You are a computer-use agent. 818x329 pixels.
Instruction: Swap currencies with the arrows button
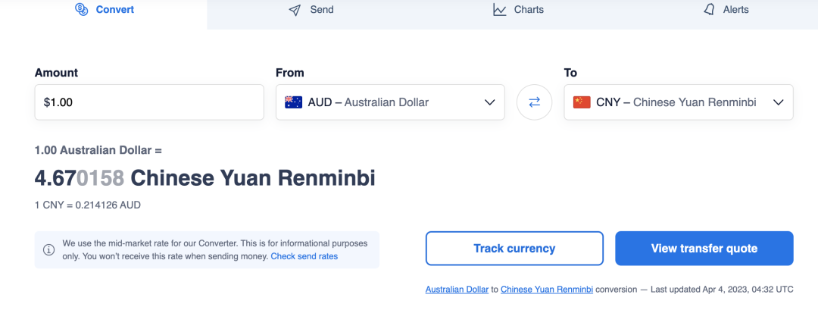click(x=534, y=102)
